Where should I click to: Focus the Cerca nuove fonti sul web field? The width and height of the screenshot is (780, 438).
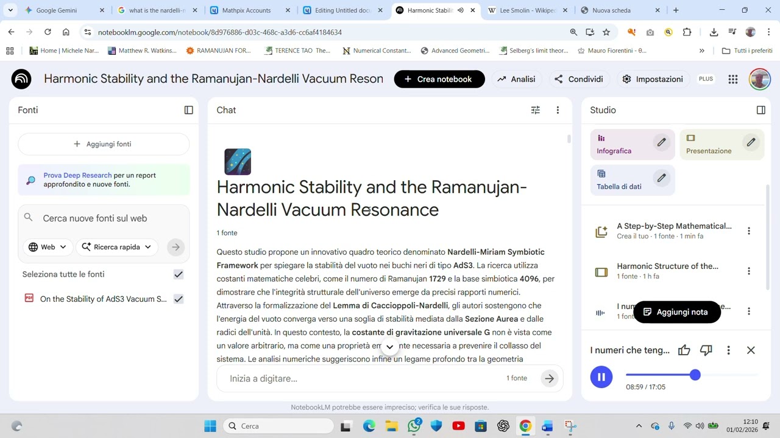click(104, 218)
